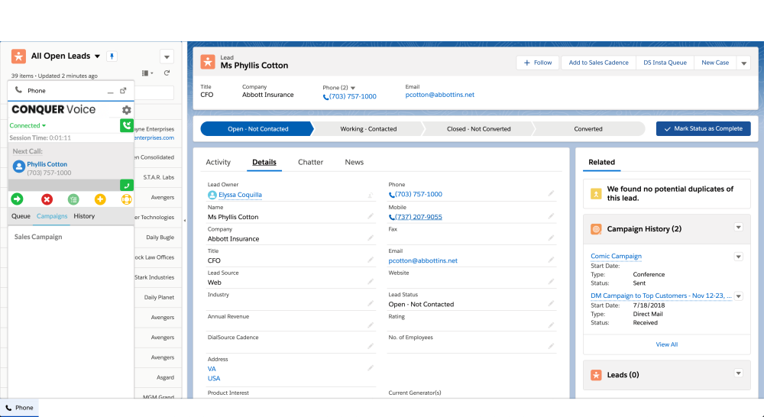Open the DM Campaign row dropdown
This screenshot has width=764, height=417.
pyautogui.click(x=738, y=296)
